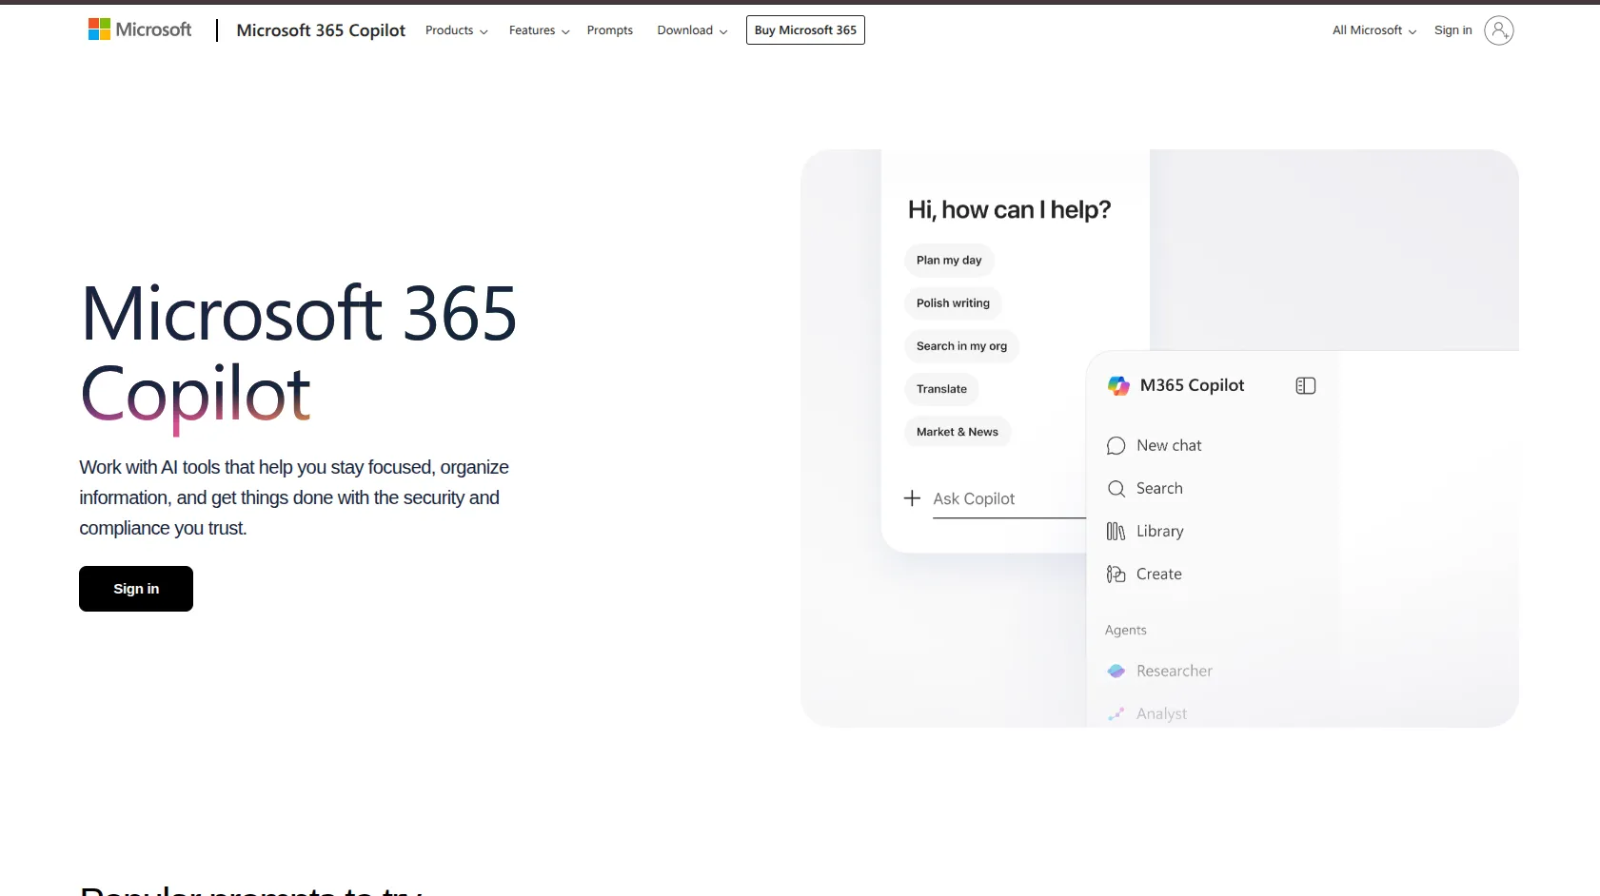
Task: Open the Microsoft 365 Copilot home link
Action: coord(321,30)
